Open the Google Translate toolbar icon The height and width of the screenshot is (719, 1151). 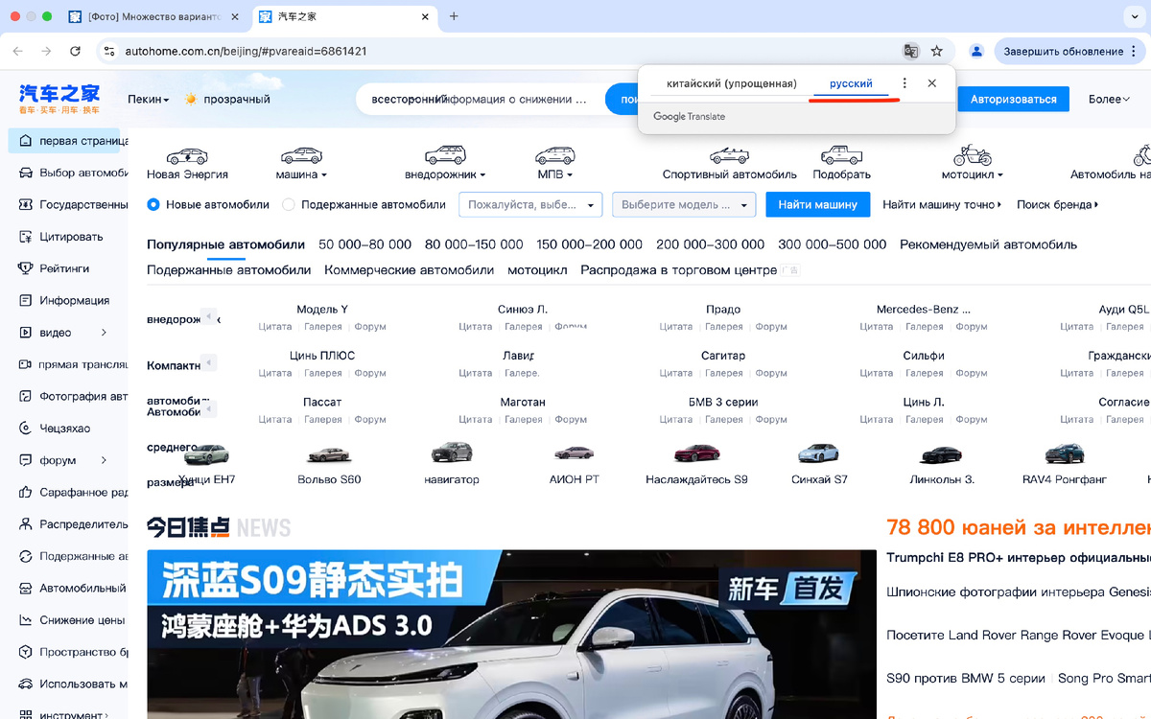point(910,51)
